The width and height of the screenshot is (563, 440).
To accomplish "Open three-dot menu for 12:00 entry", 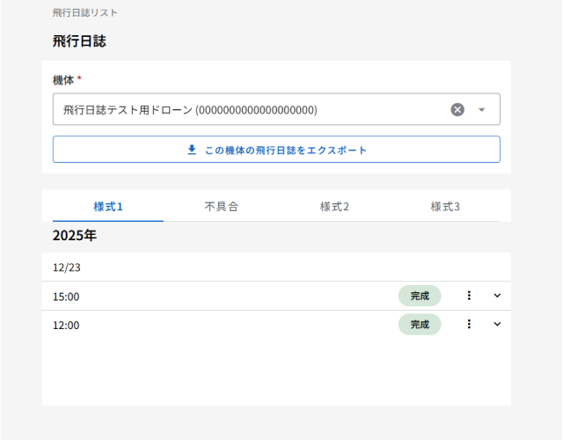I will (469, 324).
